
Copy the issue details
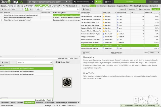86,53
